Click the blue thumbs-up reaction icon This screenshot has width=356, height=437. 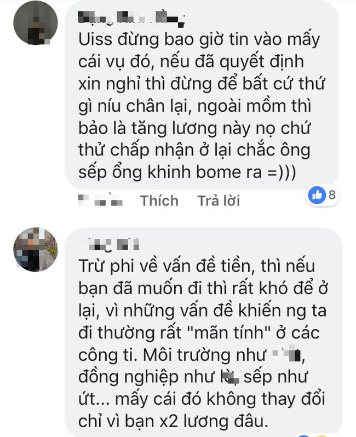pos(317,195)
